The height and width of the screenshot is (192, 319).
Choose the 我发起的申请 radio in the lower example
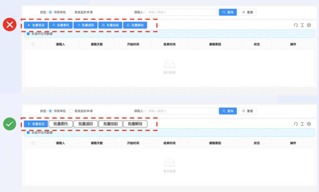click(x=71, y=111)
